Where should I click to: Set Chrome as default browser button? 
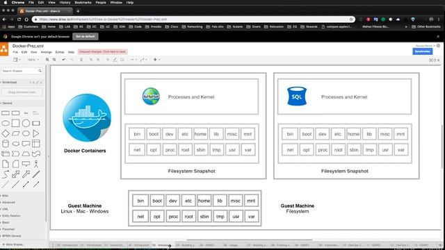[86, 37]
